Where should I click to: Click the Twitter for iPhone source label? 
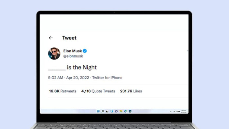tap(107, 78)
